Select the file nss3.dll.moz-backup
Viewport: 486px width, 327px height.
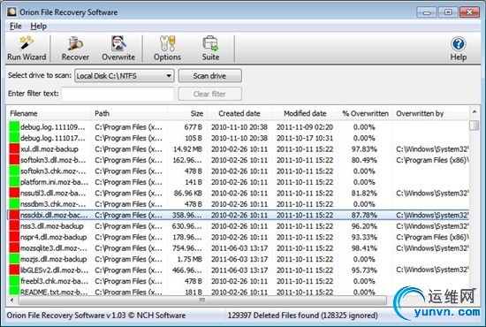(x=52, y=226)
